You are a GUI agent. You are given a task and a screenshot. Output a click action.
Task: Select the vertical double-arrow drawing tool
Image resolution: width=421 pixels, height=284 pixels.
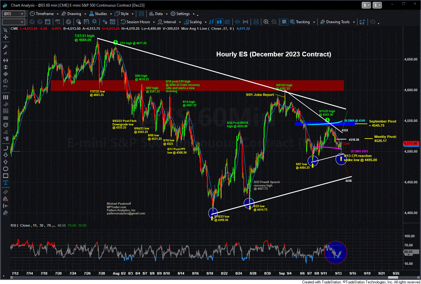(6, 68)
